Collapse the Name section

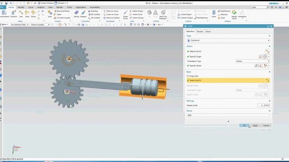coord(270,111)
